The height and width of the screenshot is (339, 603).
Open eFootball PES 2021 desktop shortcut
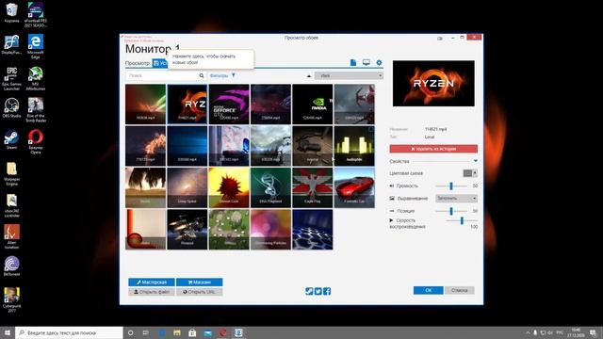tap(36, 15)
